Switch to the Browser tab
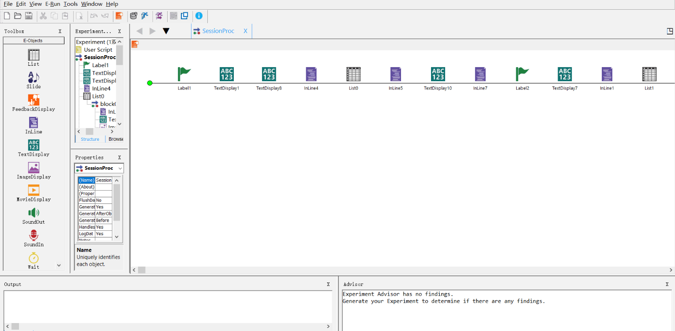Screen dimensions: 675x331 point(116,139)
